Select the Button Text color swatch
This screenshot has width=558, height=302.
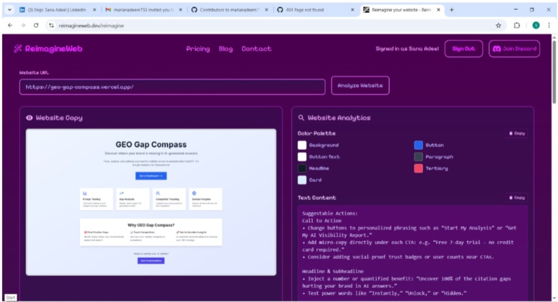[x=302, y=157]
